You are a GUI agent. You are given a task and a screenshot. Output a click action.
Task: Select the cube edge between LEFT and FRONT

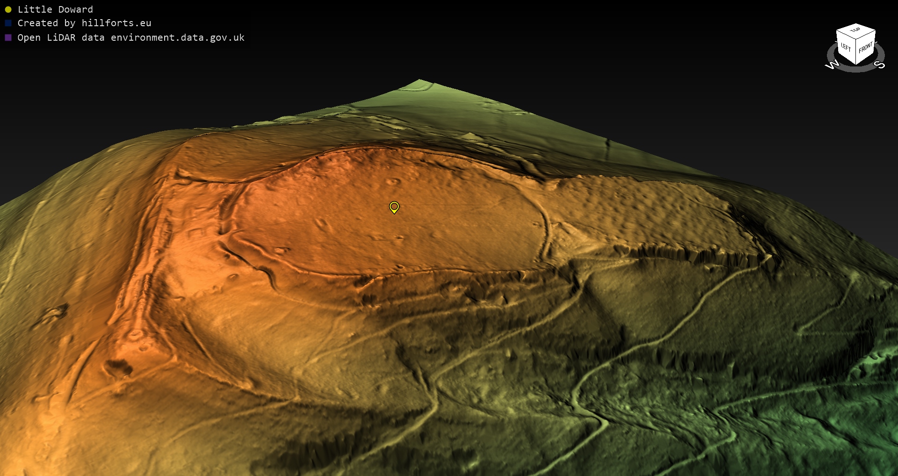click(x=856, y=52)
